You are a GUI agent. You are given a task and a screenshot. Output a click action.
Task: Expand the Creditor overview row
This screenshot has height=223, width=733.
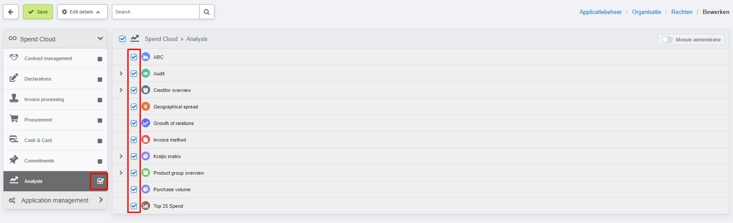point(121,90)
